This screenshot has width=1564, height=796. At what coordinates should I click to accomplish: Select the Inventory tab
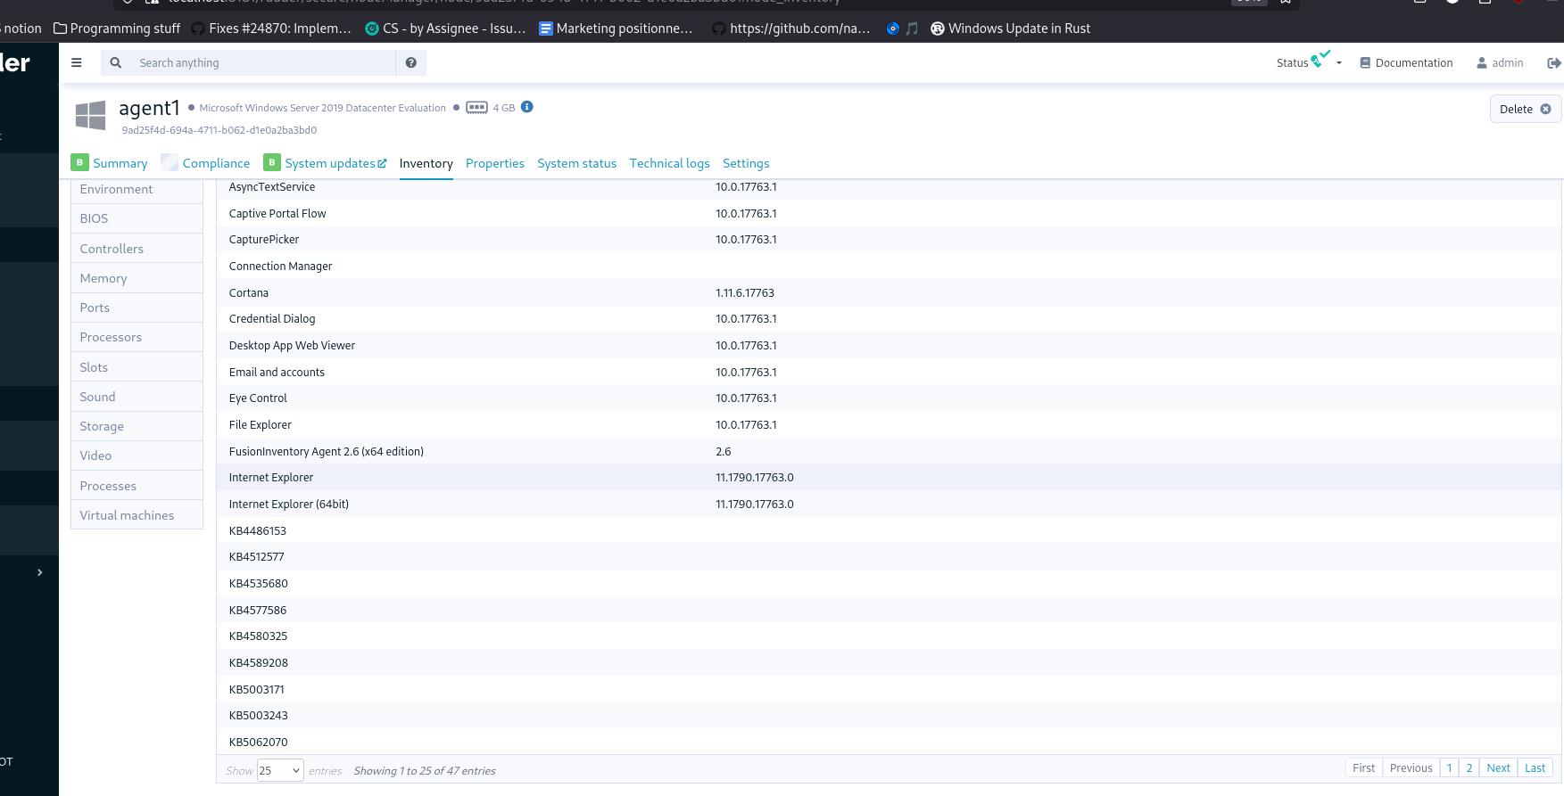[x=426, y=163]
